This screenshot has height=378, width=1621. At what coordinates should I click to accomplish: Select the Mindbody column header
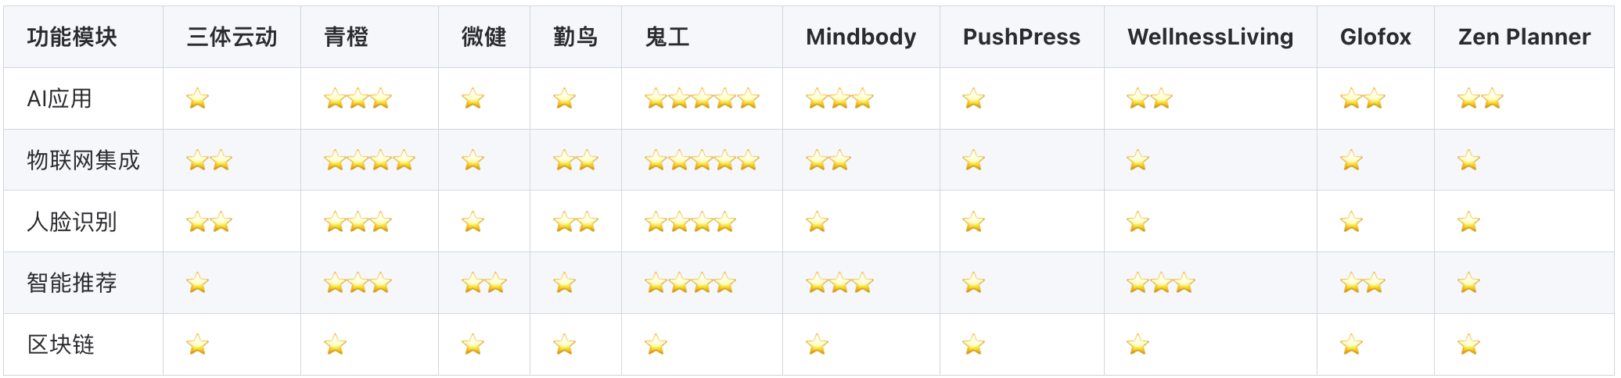click(861, 37)
